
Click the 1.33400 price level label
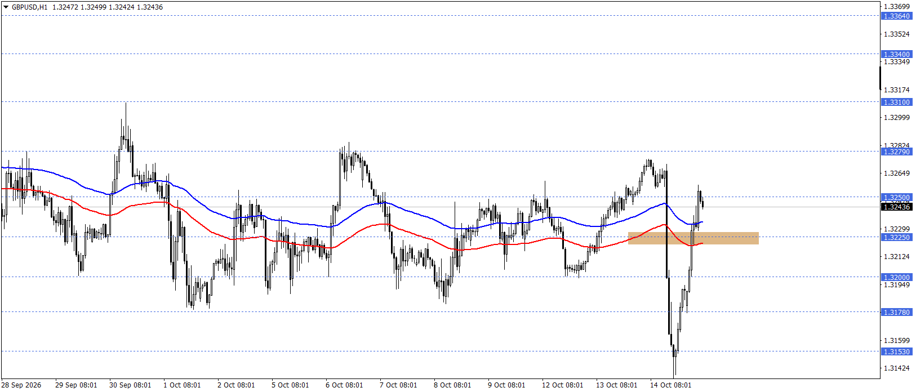pos(896,55)
